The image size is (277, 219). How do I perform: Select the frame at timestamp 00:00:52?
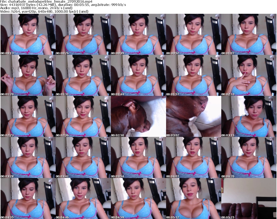[x=194, y=34]
